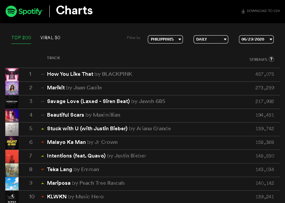The image size is (285, 203).
Task: Click Beautiful Scars album cover
Action: (x=12, y=116)
